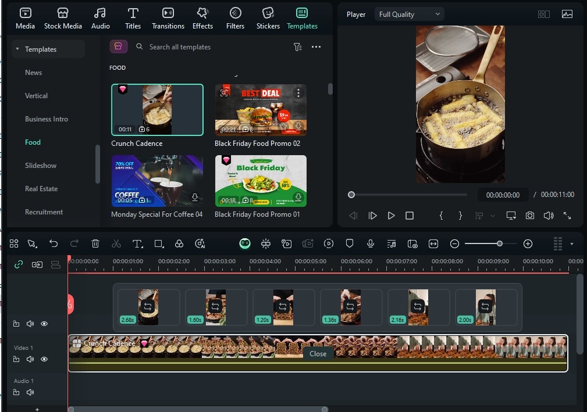Image resolution: width=587 pixels, height=412 pixels.
Task: Choose the Business Intro category
Action: coord(47,119)
